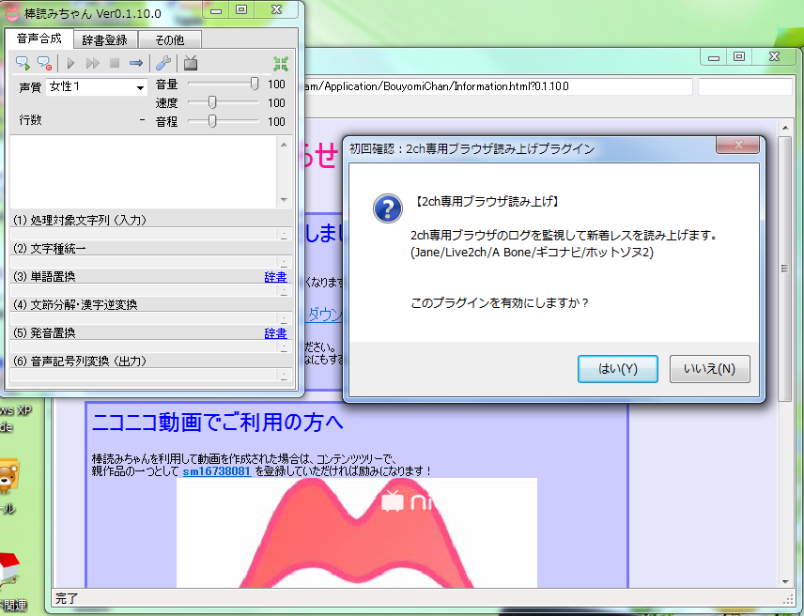Click いいえ(N) to decline the plugin
This screenshot has width=804, height=616.
[710, 369]
